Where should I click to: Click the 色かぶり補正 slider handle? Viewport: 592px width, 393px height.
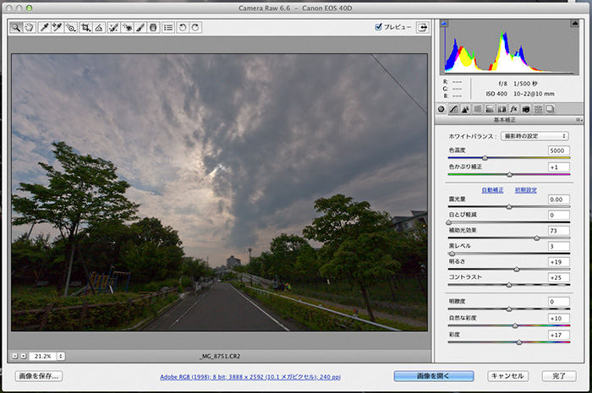[x=509, y=174]
